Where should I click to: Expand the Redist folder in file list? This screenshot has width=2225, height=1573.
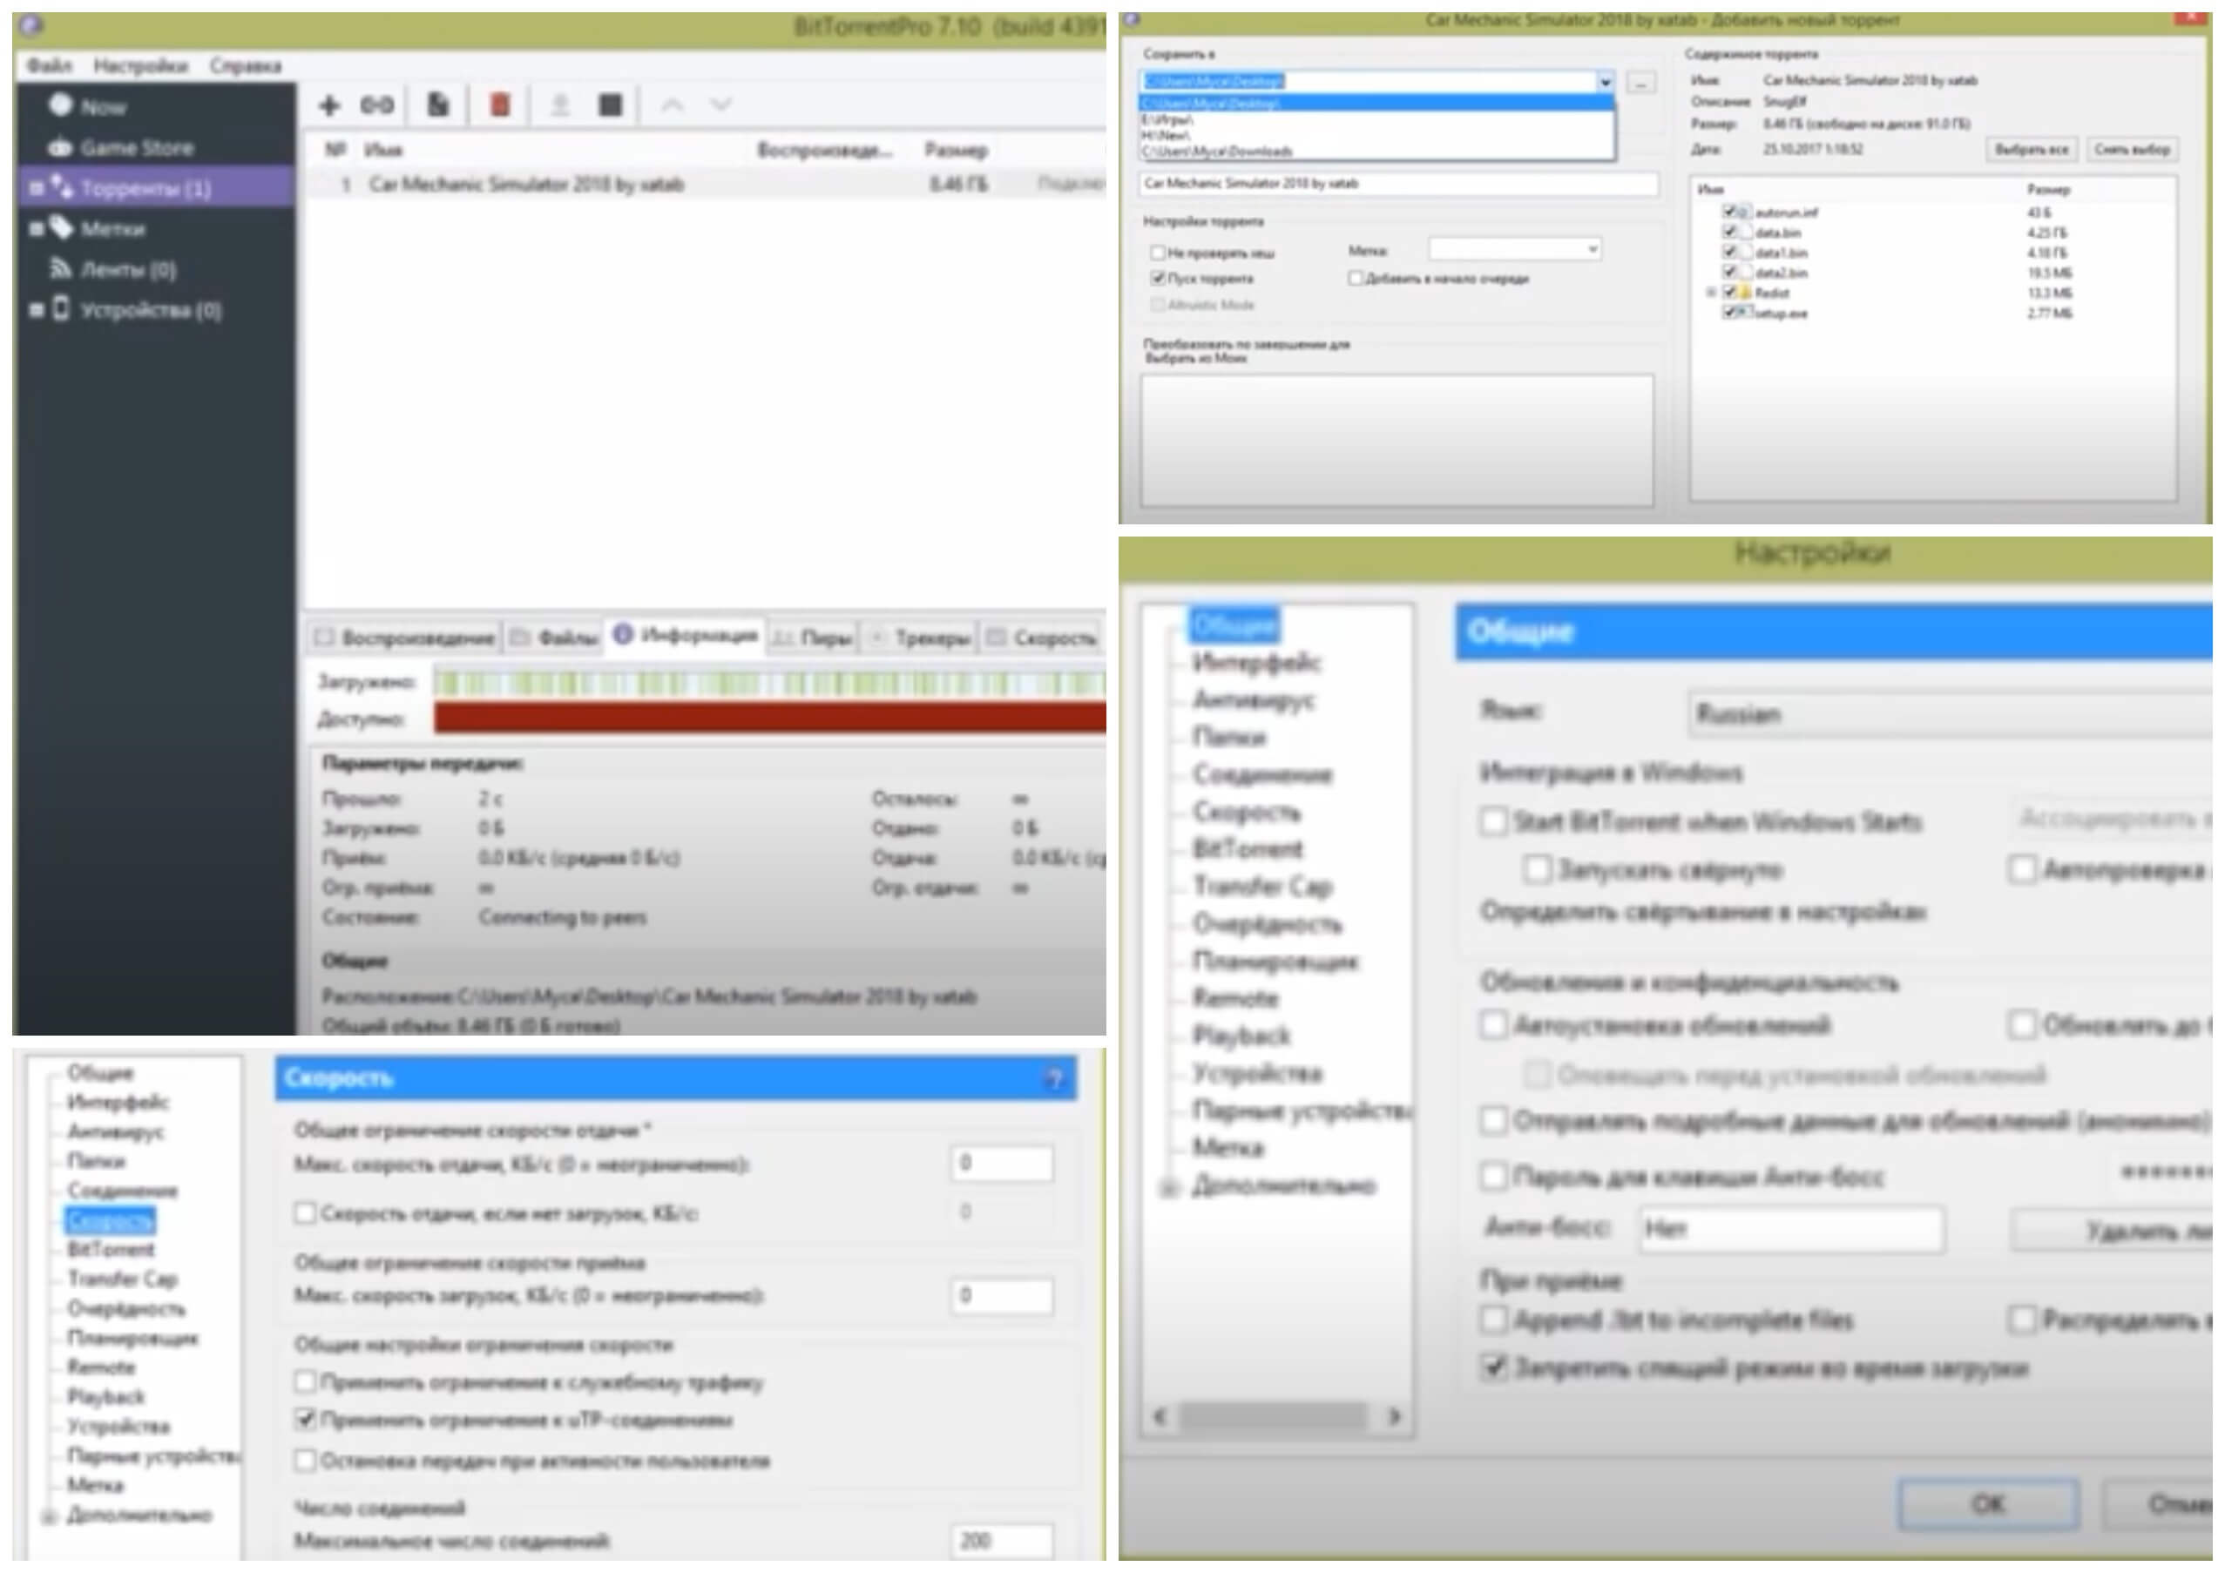pos(1711,293)
